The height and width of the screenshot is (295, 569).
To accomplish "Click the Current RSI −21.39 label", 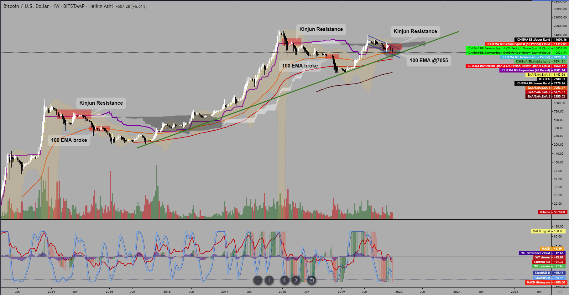I will click(549, 262).
